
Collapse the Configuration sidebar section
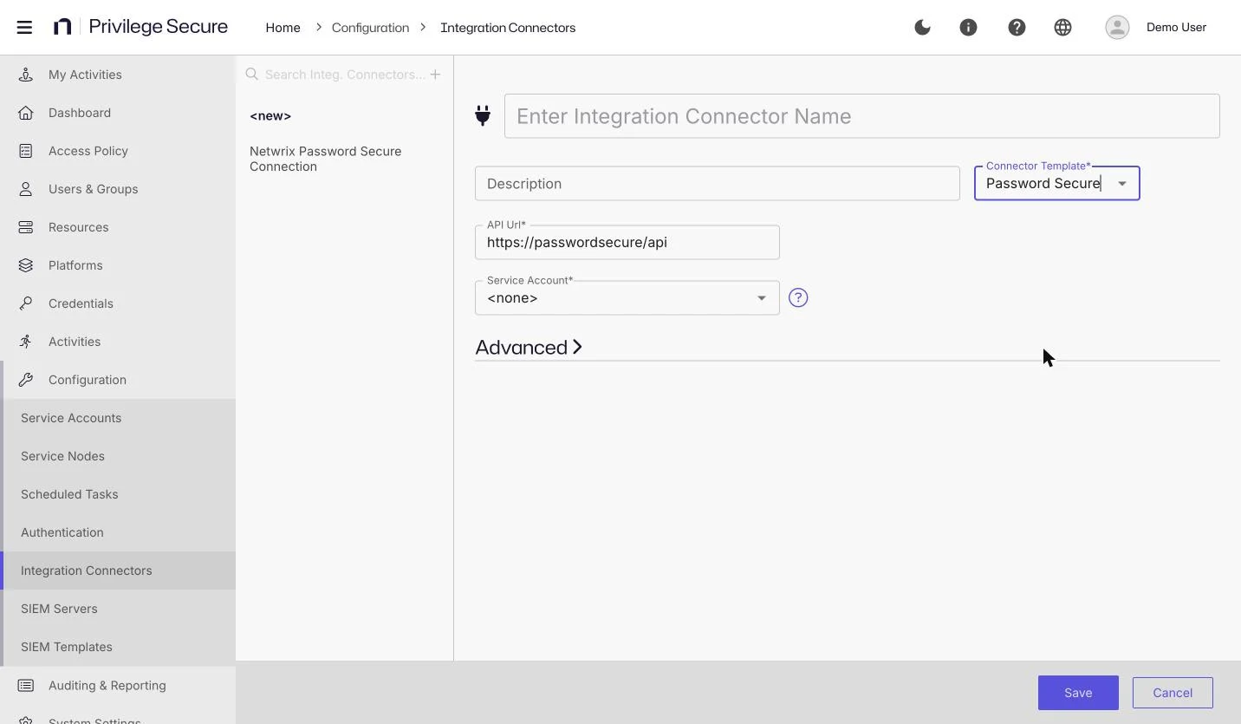118,380
